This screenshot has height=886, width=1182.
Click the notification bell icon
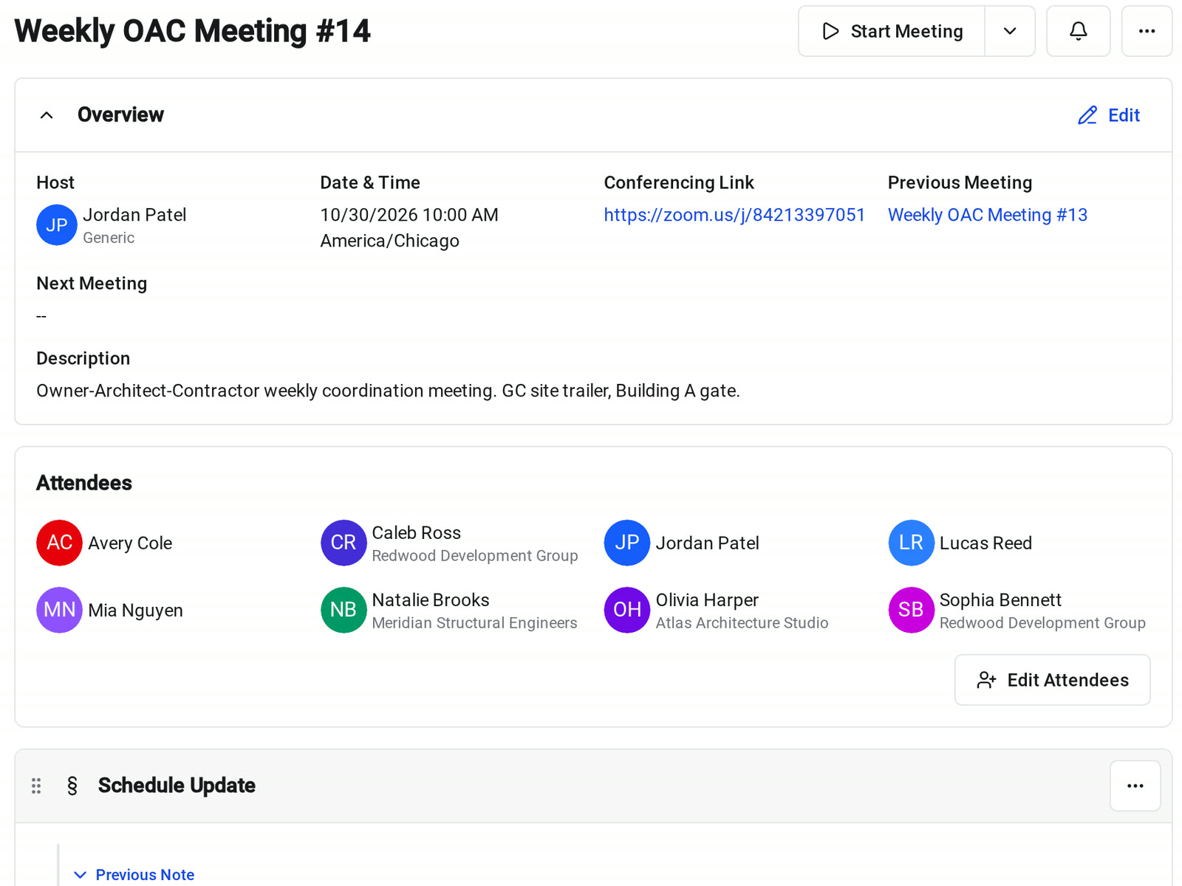tap(1078, 31)
